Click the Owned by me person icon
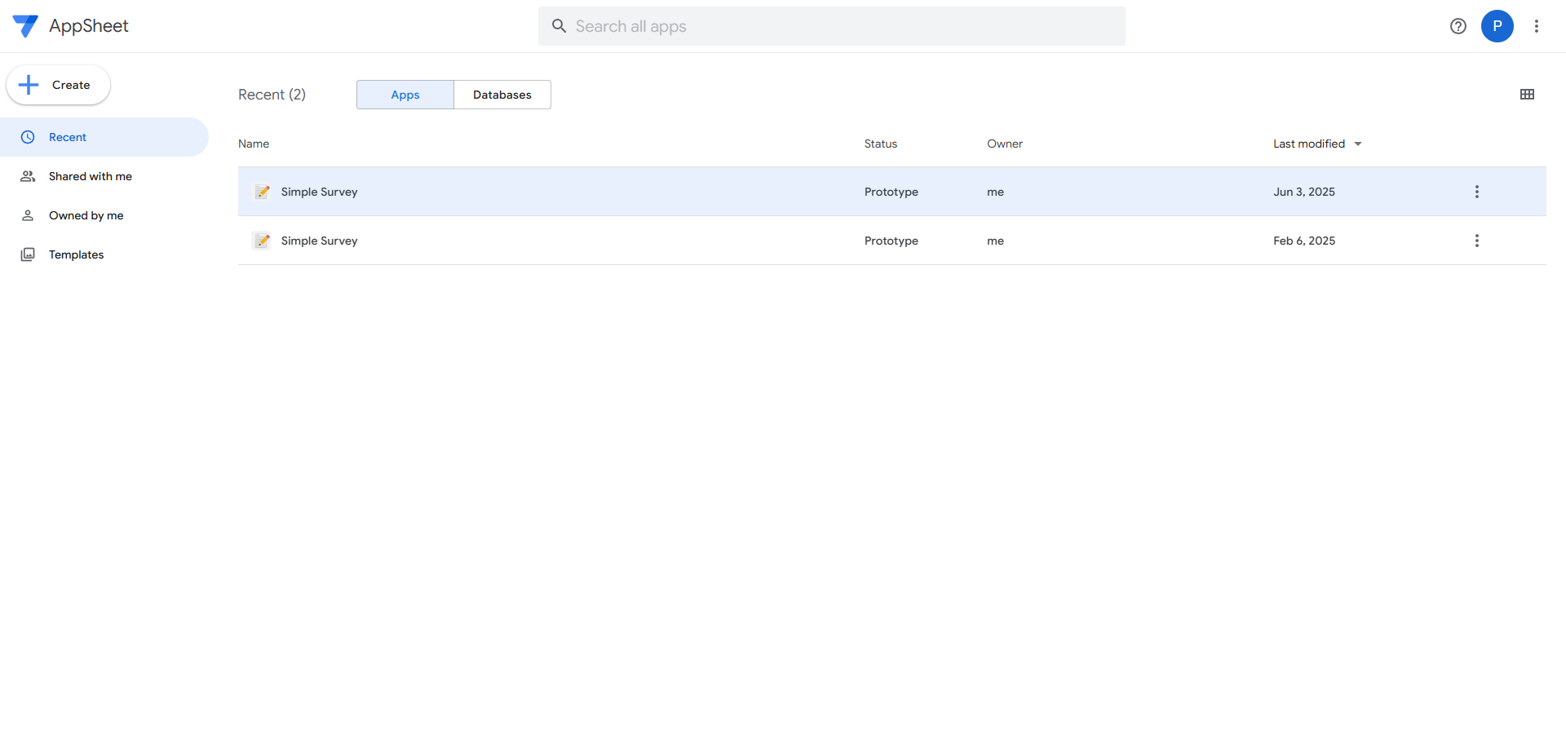This screenshot has width=1566, height=743. point(27,214)
